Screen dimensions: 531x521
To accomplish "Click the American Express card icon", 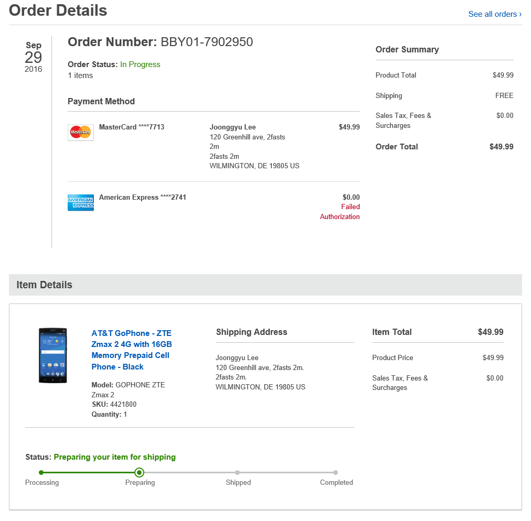I will point(81,202).
